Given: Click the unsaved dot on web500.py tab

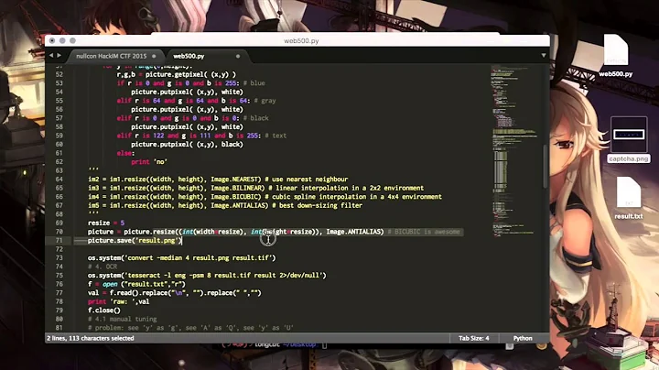Looking at the screenshot, I should coord(238,56).
